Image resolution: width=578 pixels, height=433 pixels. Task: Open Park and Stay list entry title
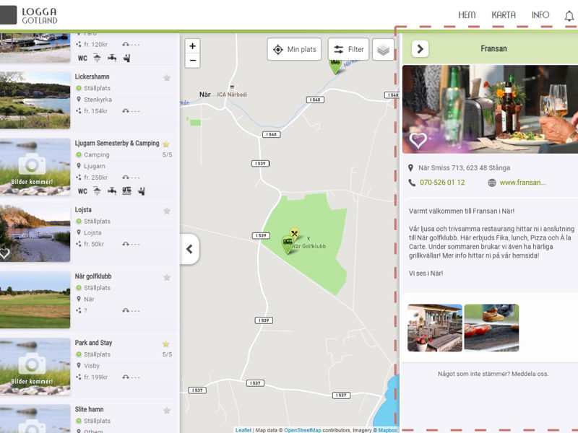pos(93,343)
